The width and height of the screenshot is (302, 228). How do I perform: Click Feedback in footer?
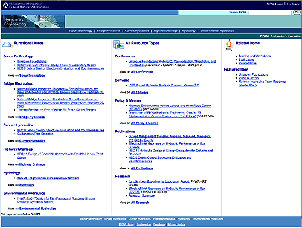click(x=159, y=224)
